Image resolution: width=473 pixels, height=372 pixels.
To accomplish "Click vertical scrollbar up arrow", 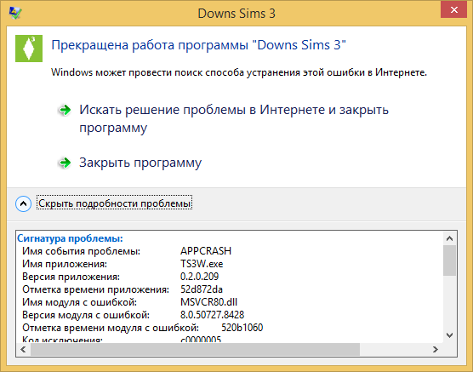I will coord(449,238).
